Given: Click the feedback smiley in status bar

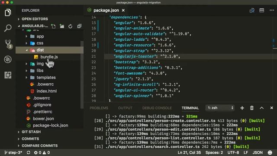Looking at the screenshot, I should [x=270, y=153].
